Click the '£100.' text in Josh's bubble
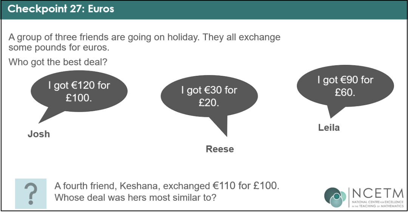The image size is (408, 212). click(x=79, y=98)
